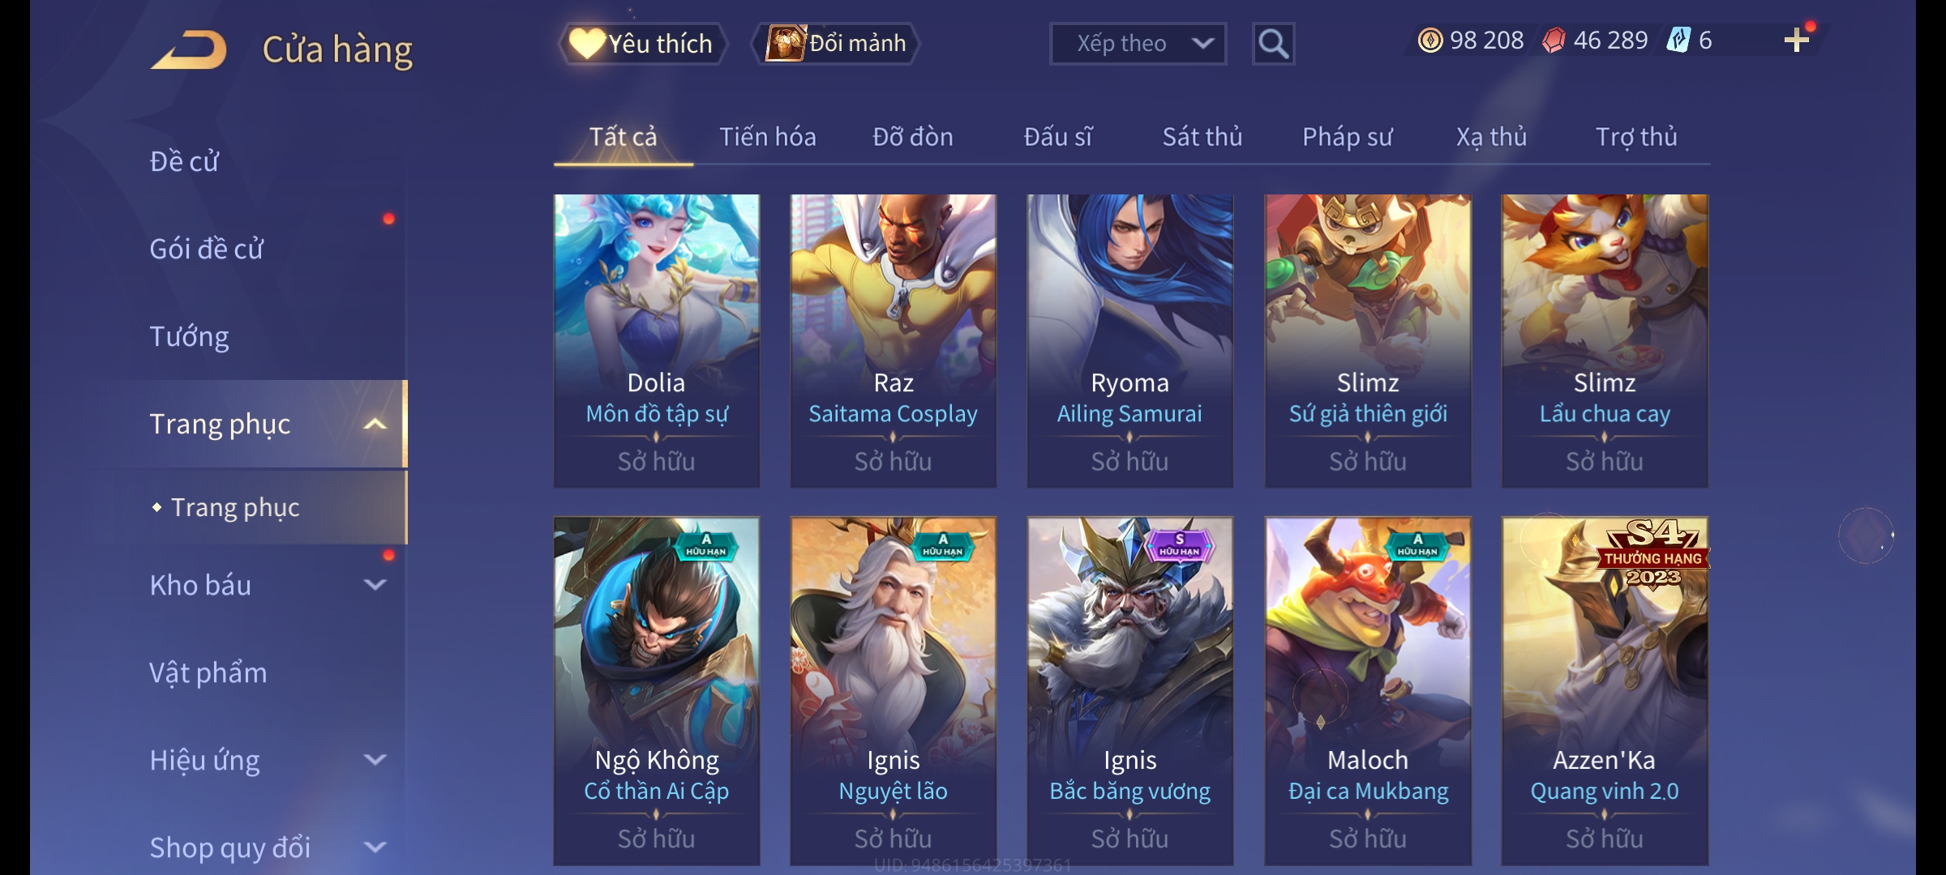
Task: Open the search magnifier icon
Action: [1273, 44]
